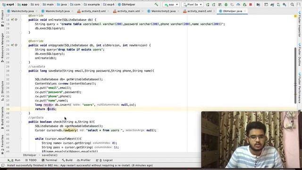This screenshot has height=170, width=302.
Task: Collapse the check method fold marker
Action: click(21, 122)
